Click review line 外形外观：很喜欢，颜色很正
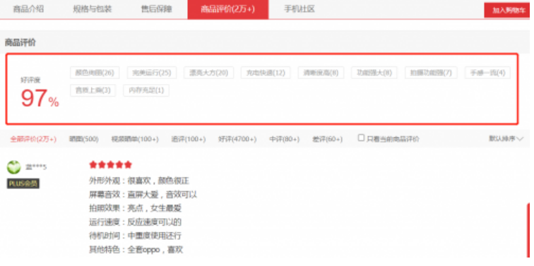Viewport: 534px width, 266px height. point(139,181)
